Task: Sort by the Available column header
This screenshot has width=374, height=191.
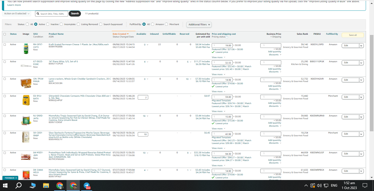Action: tap(141, 34)
